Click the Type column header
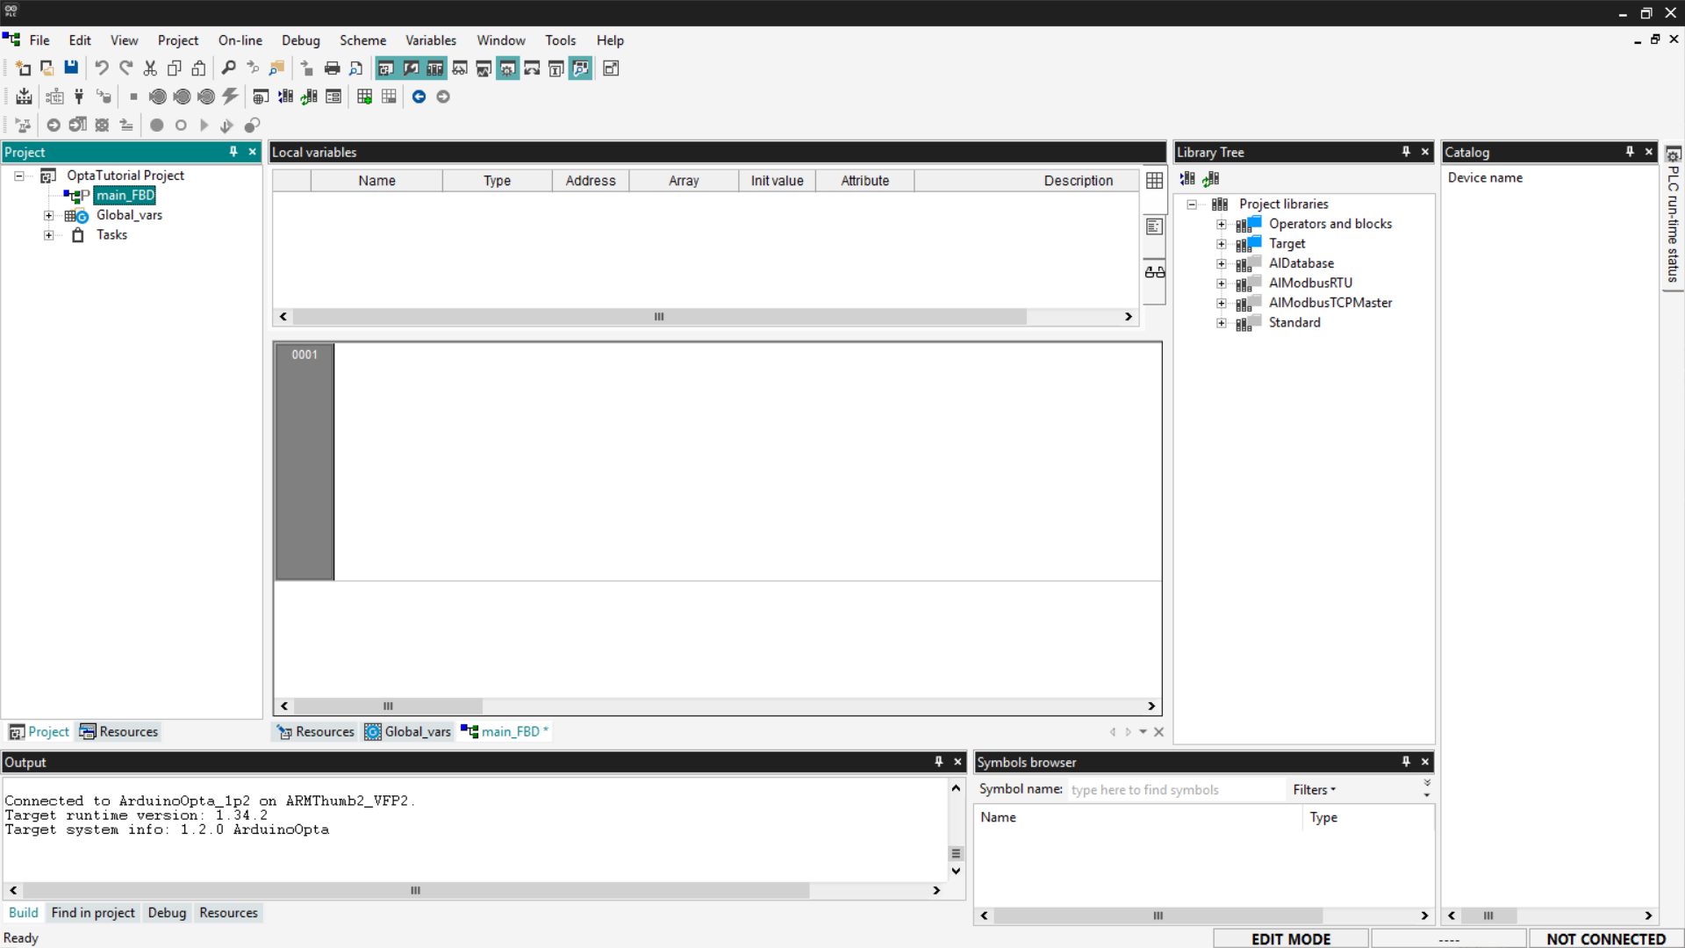Screen dimensions: 1685x948 [x=497, y=180]
